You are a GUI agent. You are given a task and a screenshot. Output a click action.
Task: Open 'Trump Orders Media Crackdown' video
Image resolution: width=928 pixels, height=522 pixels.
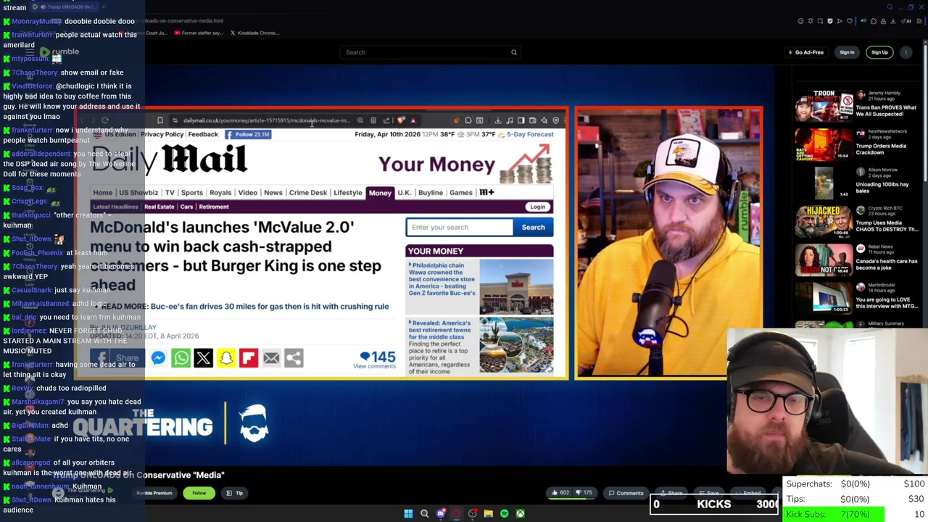pyautogui.click(x=824, y=146)
